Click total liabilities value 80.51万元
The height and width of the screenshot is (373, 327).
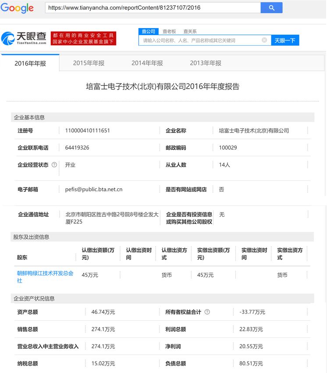[251, 363]
